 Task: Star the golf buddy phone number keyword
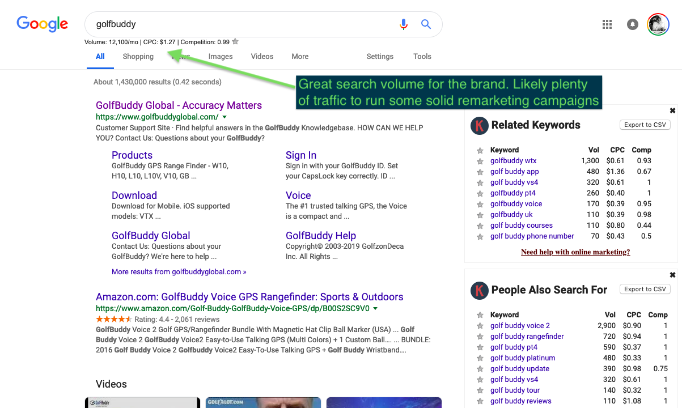[x=480, y=236]
